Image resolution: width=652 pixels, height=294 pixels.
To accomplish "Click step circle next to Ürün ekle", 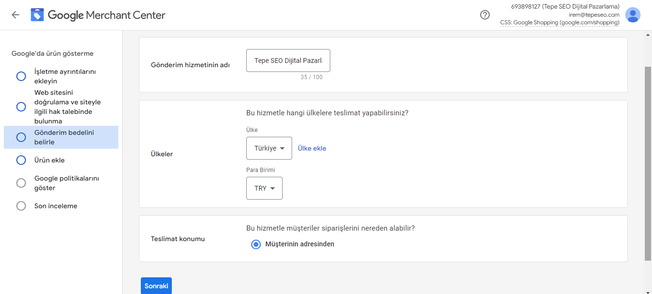I will (21, 160).
